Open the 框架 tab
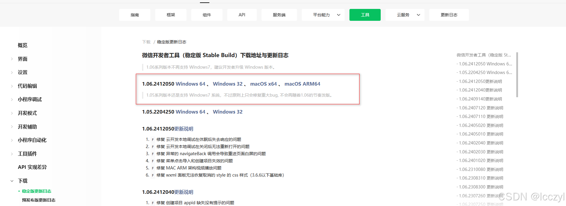Image resolution: width=566 pixels, height=206 pixels. pos(171,15)
